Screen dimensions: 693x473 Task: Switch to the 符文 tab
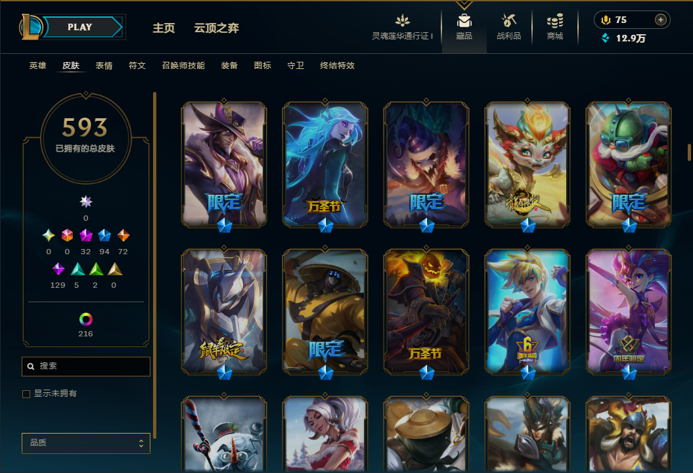point(137,66)
